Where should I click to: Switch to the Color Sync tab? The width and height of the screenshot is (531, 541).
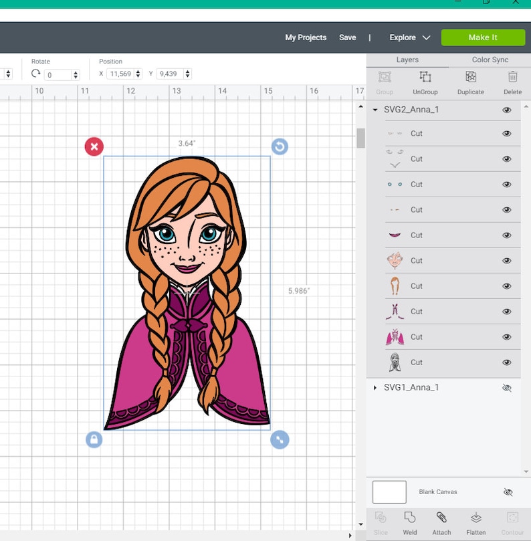point(490,60)
